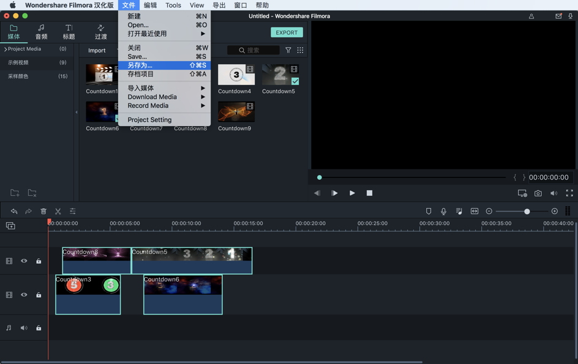The image size is (578, 364).
Task: Toggle the grid view icon
Action: coord(300,50)
